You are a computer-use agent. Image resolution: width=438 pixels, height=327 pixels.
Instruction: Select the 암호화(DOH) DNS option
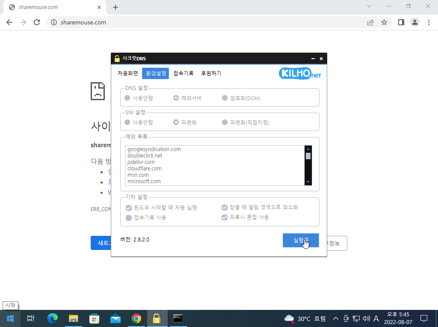(225, 98)
